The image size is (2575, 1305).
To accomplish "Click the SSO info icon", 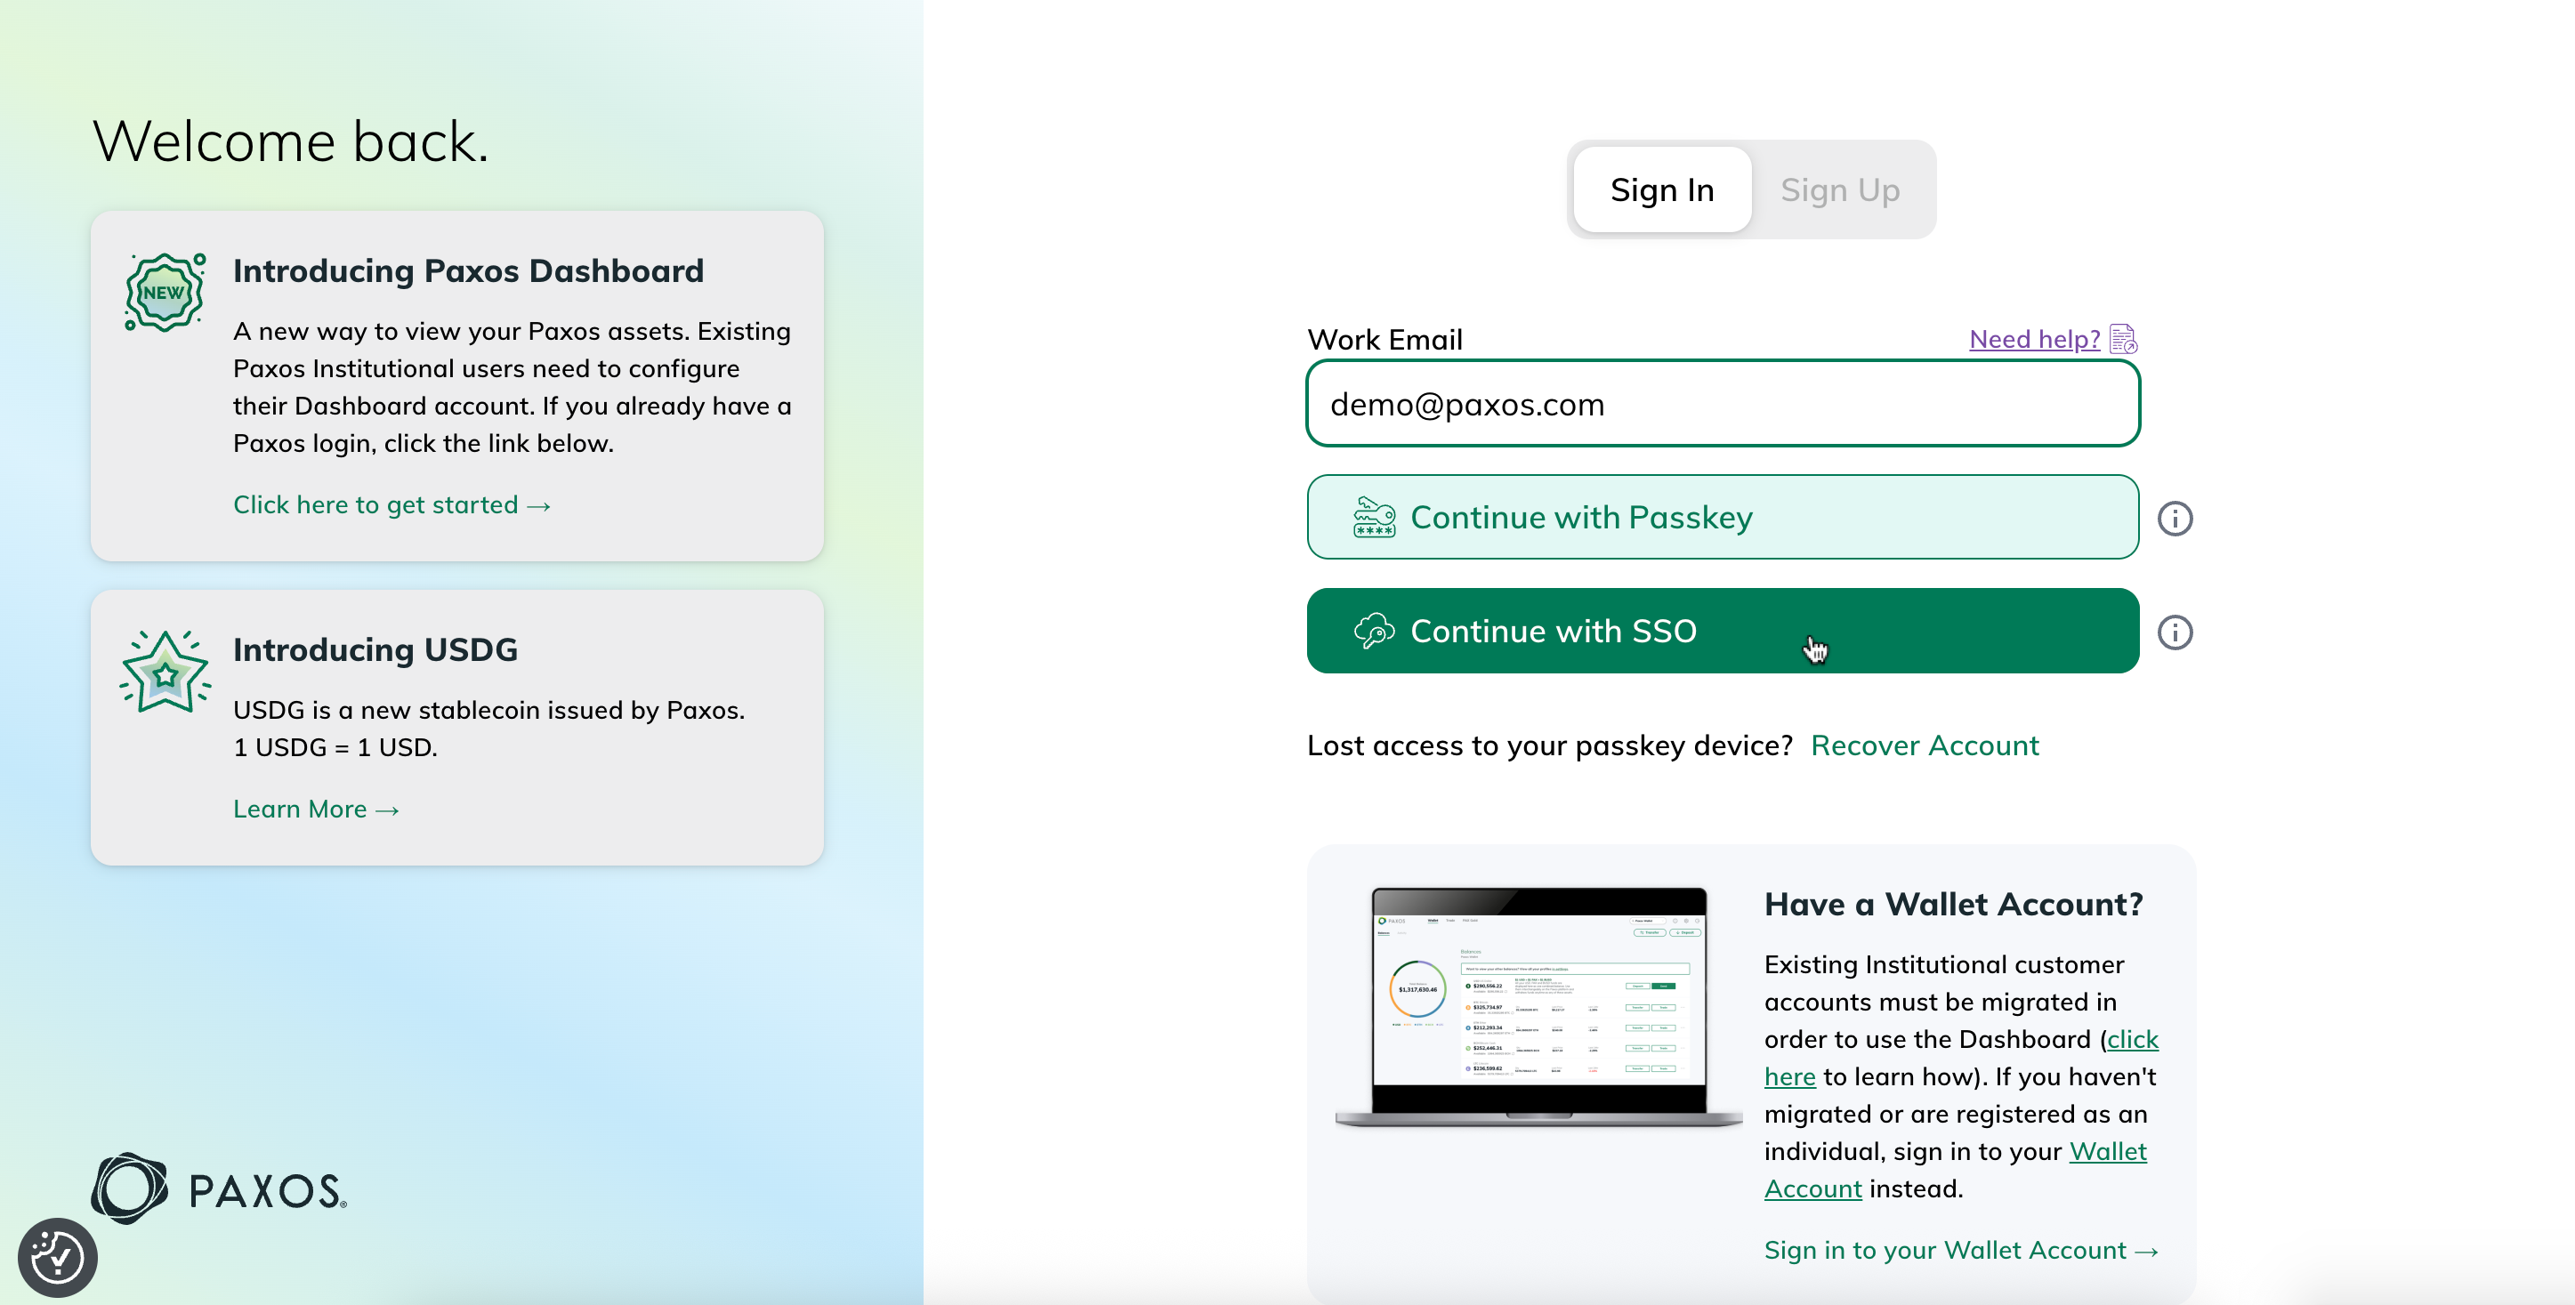I will click(2174, 632).
